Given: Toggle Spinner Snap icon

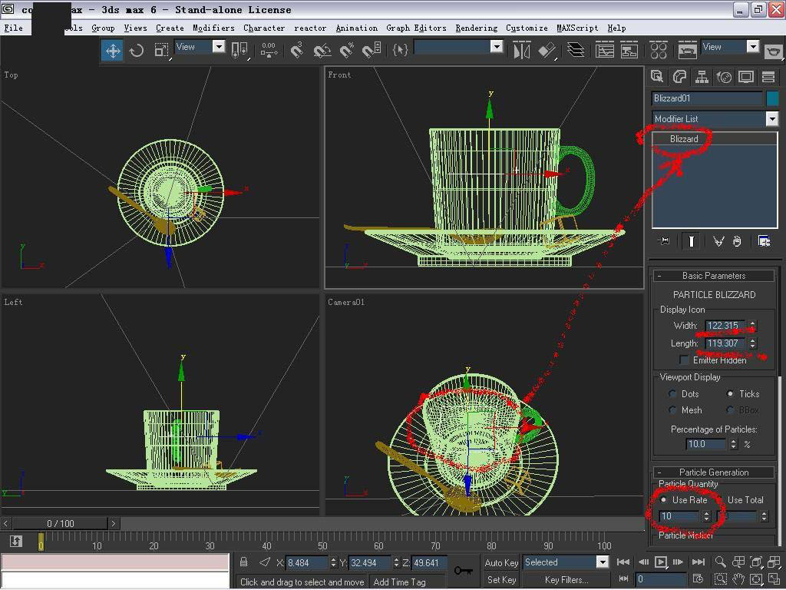Looking at the screenshot, I should pyautogui.click(x=372, y=51).
